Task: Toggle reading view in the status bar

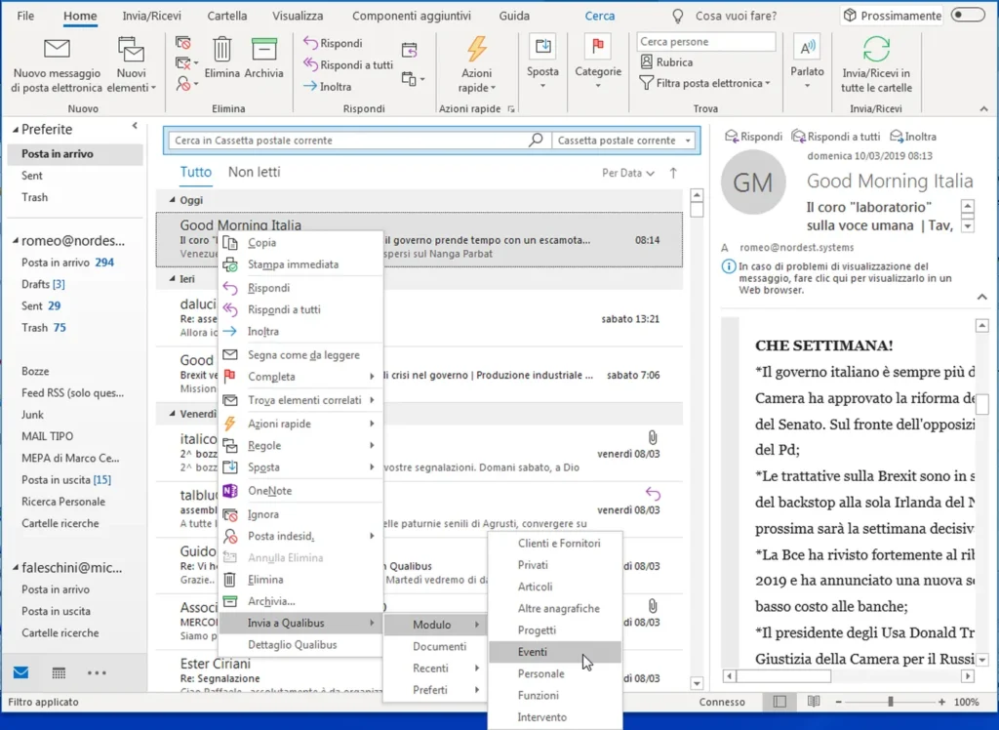Action: pos(815,702)
